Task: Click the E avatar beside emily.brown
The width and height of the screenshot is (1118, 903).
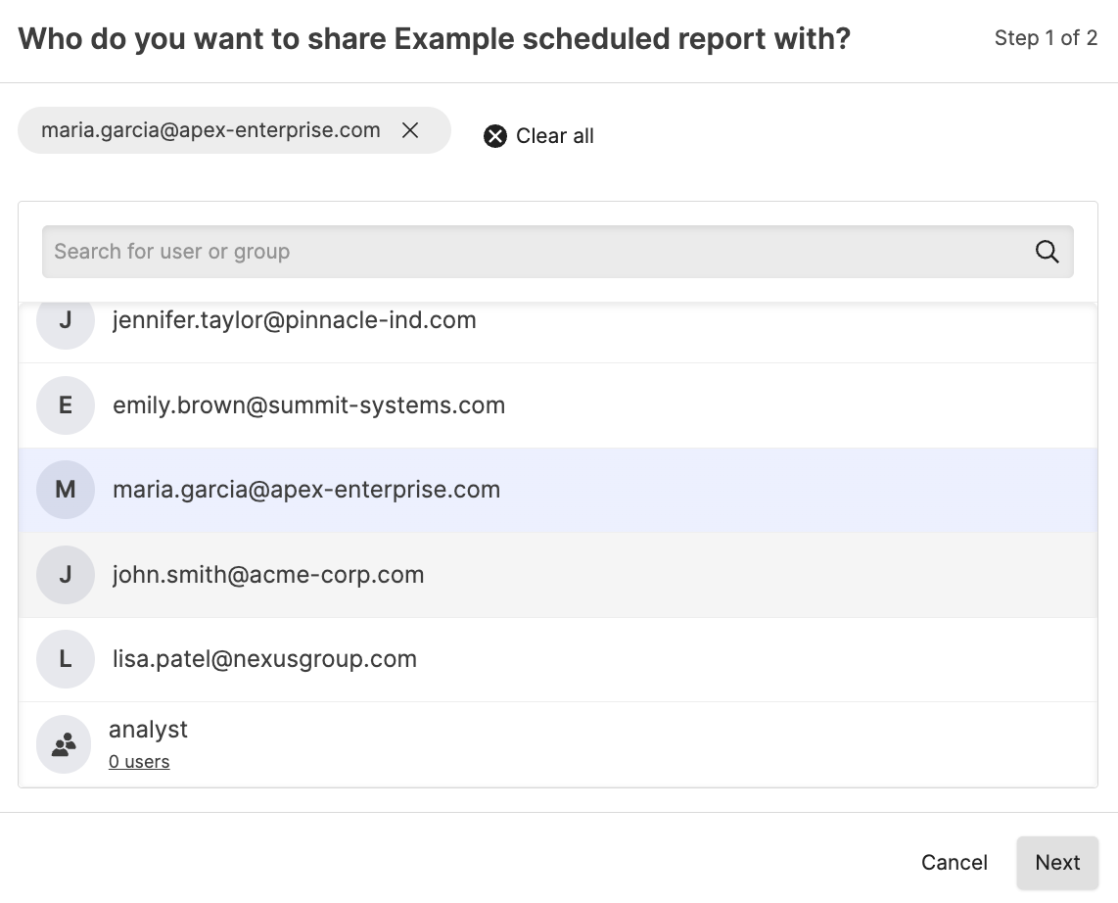Action: [x=66, y=405]
